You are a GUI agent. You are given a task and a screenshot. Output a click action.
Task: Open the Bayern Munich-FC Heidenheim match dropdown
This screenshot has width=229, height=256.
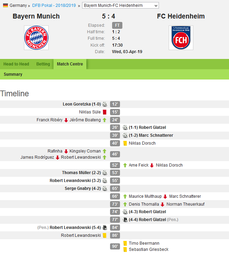click(120, 5)
